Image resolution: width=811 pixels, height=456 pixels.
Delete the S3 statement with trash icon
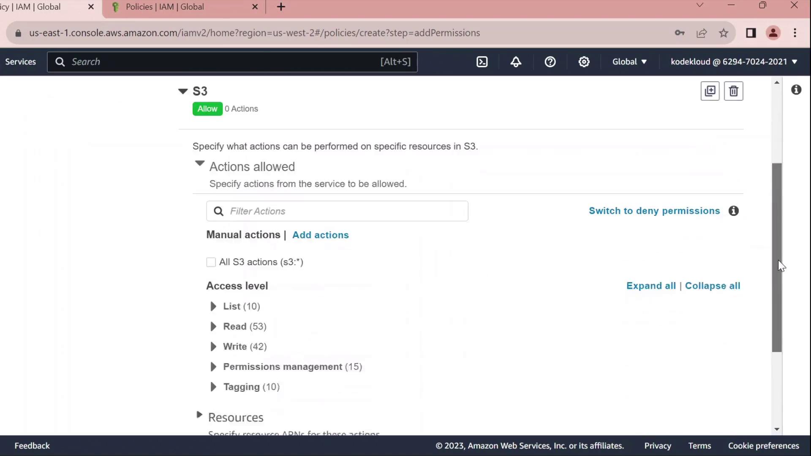(x=733, y=91)
